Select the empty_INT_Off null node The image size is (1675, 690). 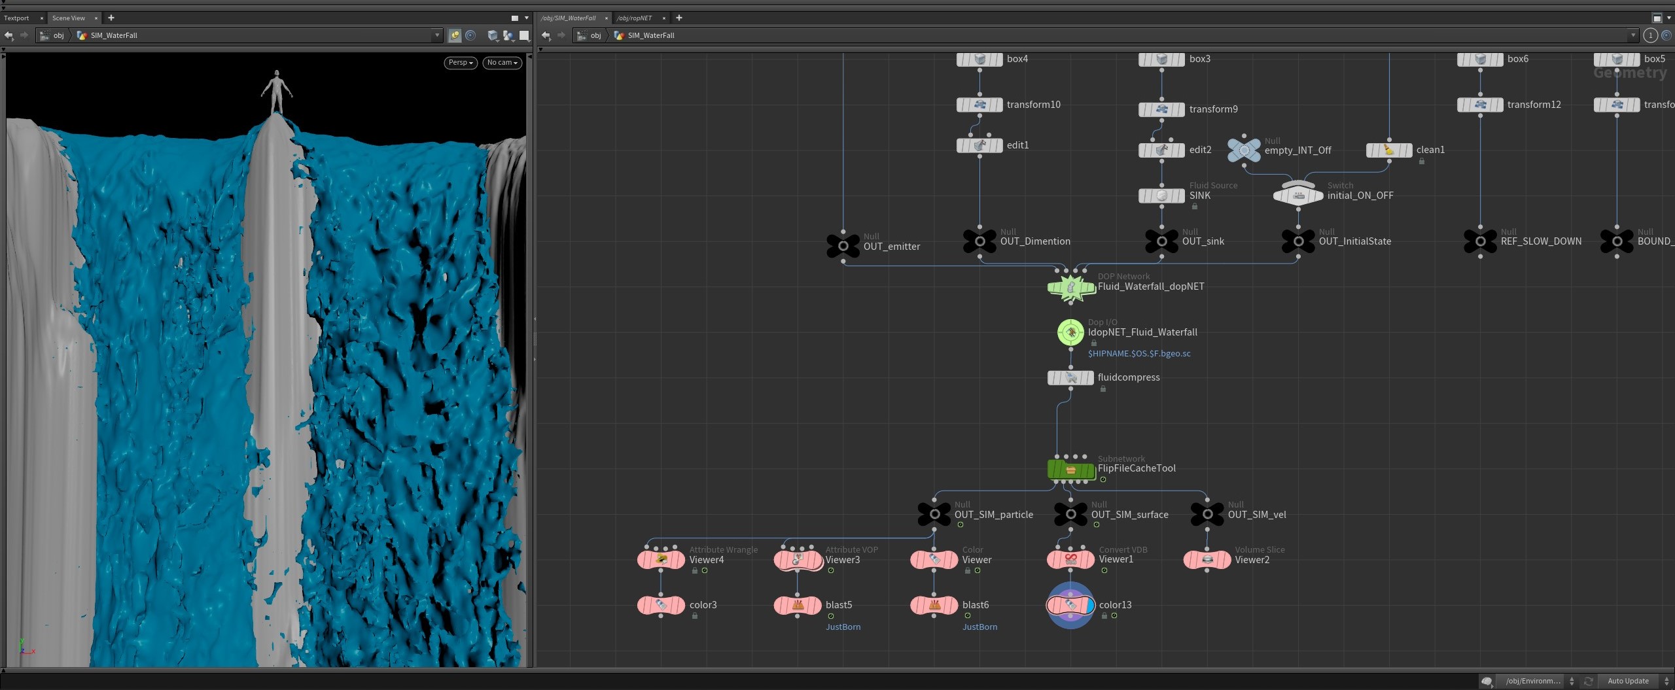click(x=1243, y=150)
